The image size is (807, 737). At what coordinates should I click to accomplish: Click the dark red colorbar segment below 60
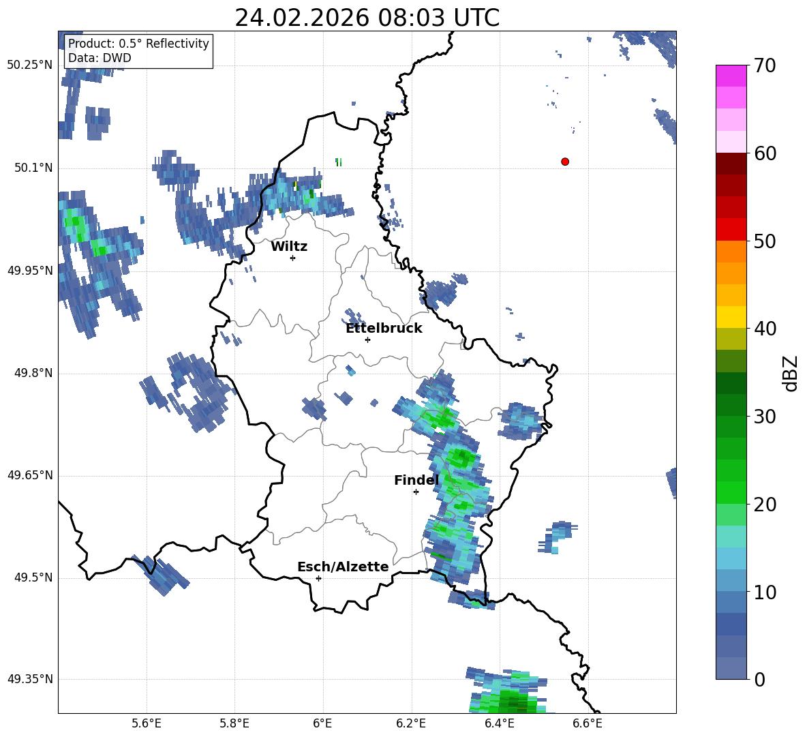[x=731, y=164]
